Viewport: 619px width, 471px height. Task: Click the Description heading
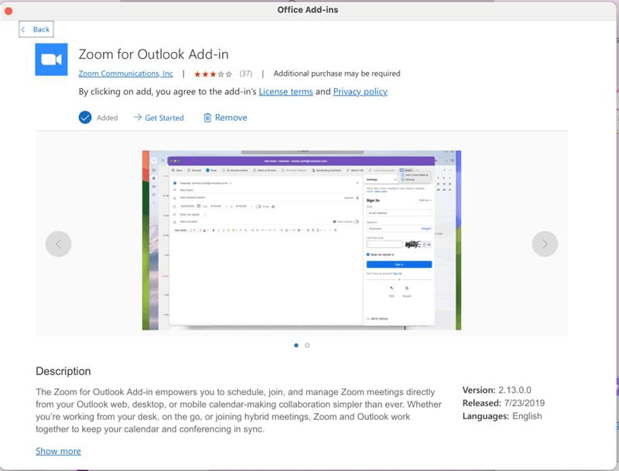point(63,371)
